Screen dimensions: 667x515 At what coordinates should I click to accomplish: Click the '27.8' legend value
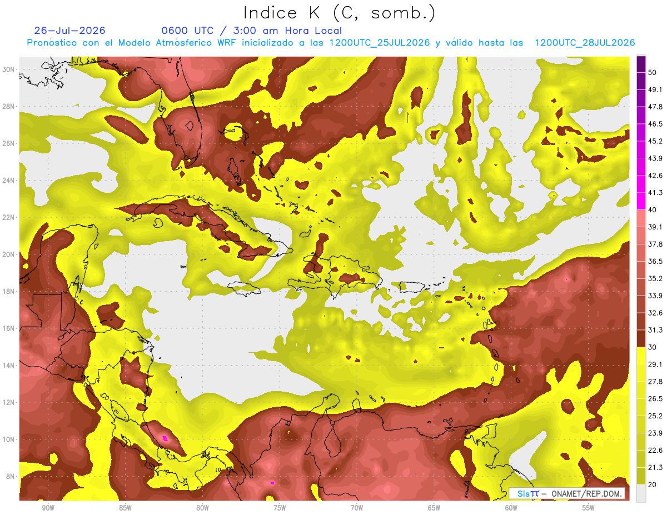[655, 381]
